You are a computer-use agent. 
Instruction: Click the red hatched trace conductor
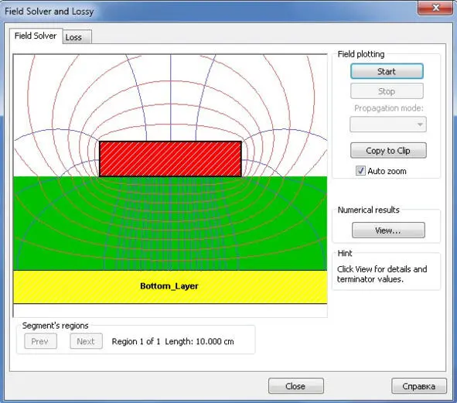coord(170,159)
